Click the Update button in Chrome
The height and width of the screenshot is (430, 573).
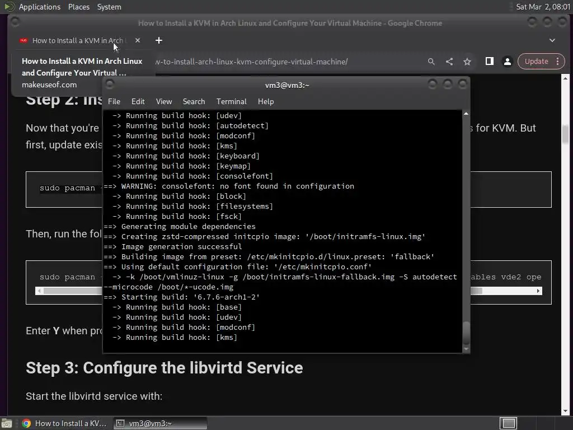[536, 62]
